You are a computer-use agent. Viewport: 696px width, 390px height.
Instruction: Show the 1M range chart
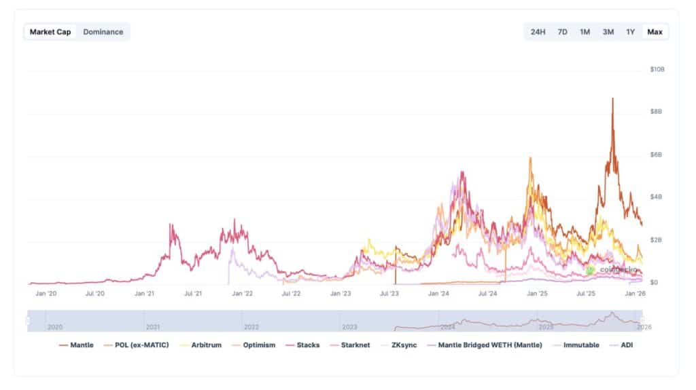coord(585,32)
